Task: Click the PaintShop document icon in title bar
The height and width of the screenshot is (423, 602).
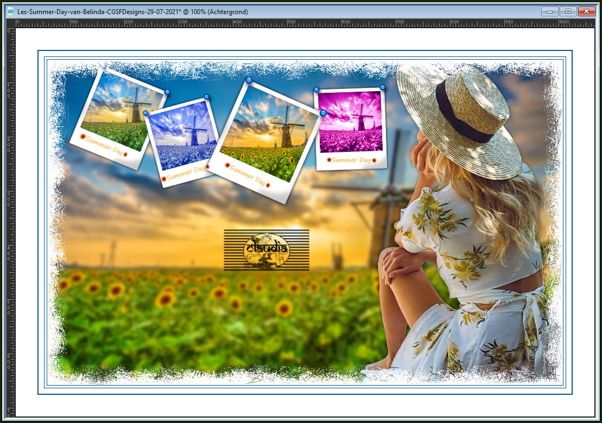Action: tap(11, 11)
